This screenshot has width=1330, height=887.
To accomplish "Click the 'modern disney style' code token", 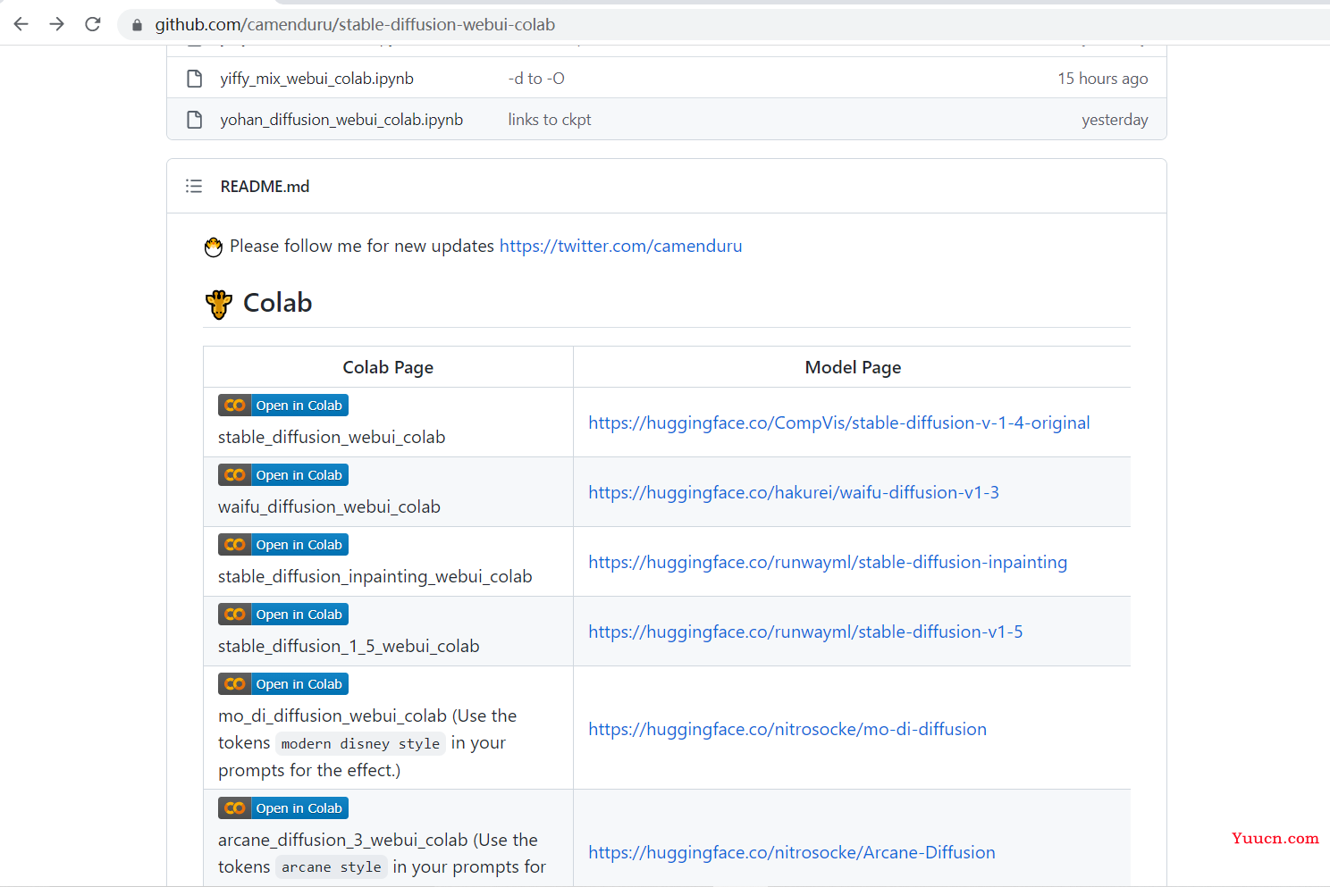I will tap(360, 743).
